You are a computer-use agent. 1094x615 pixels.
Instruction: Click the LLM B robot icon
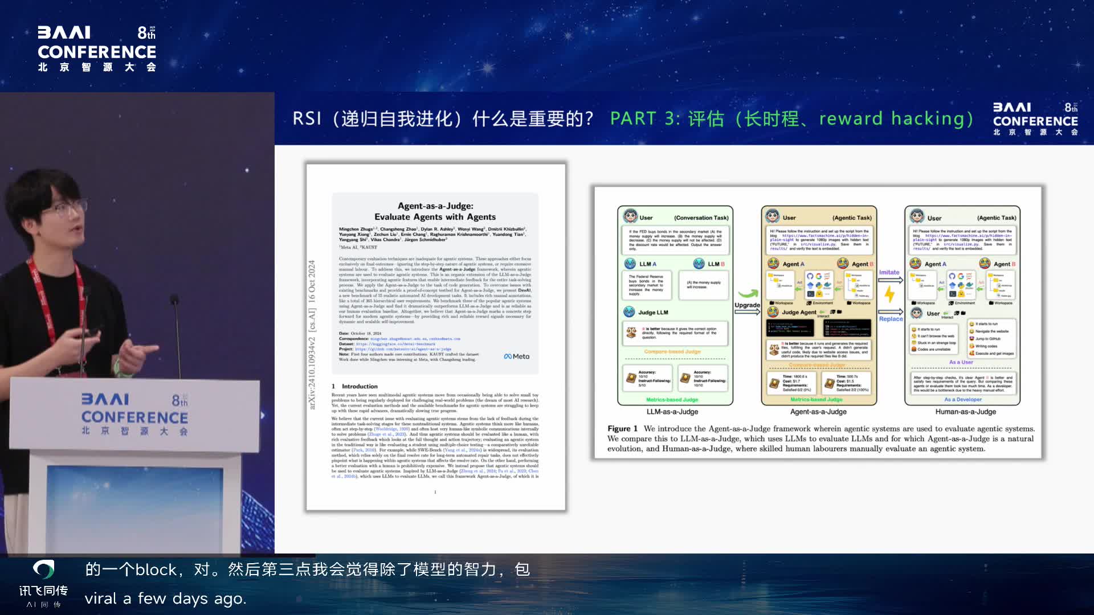[699, 264]
